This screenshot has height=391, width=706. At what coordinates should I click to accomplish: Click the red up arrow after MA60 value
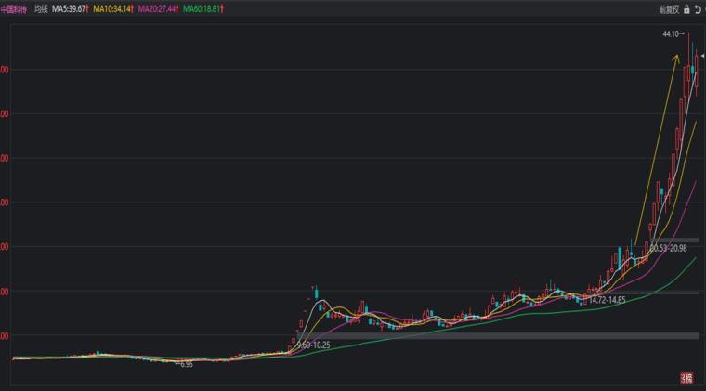(223, 8)
